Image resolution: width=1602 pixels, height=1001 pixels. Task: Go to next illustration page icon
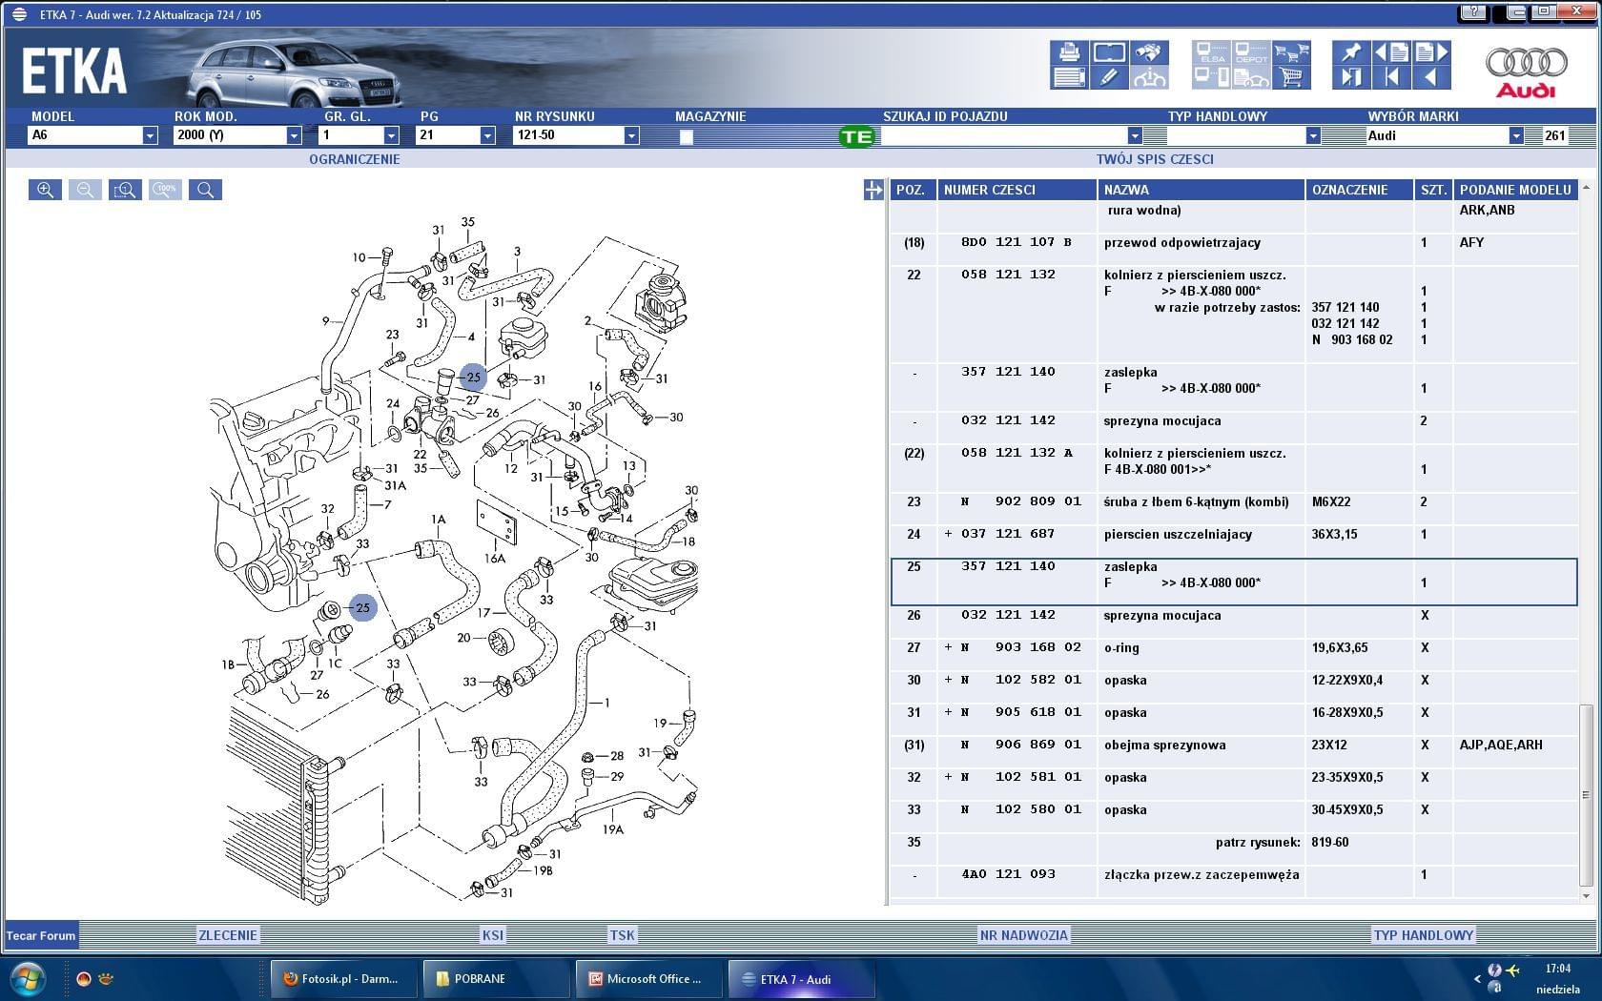click(1431, 51)
